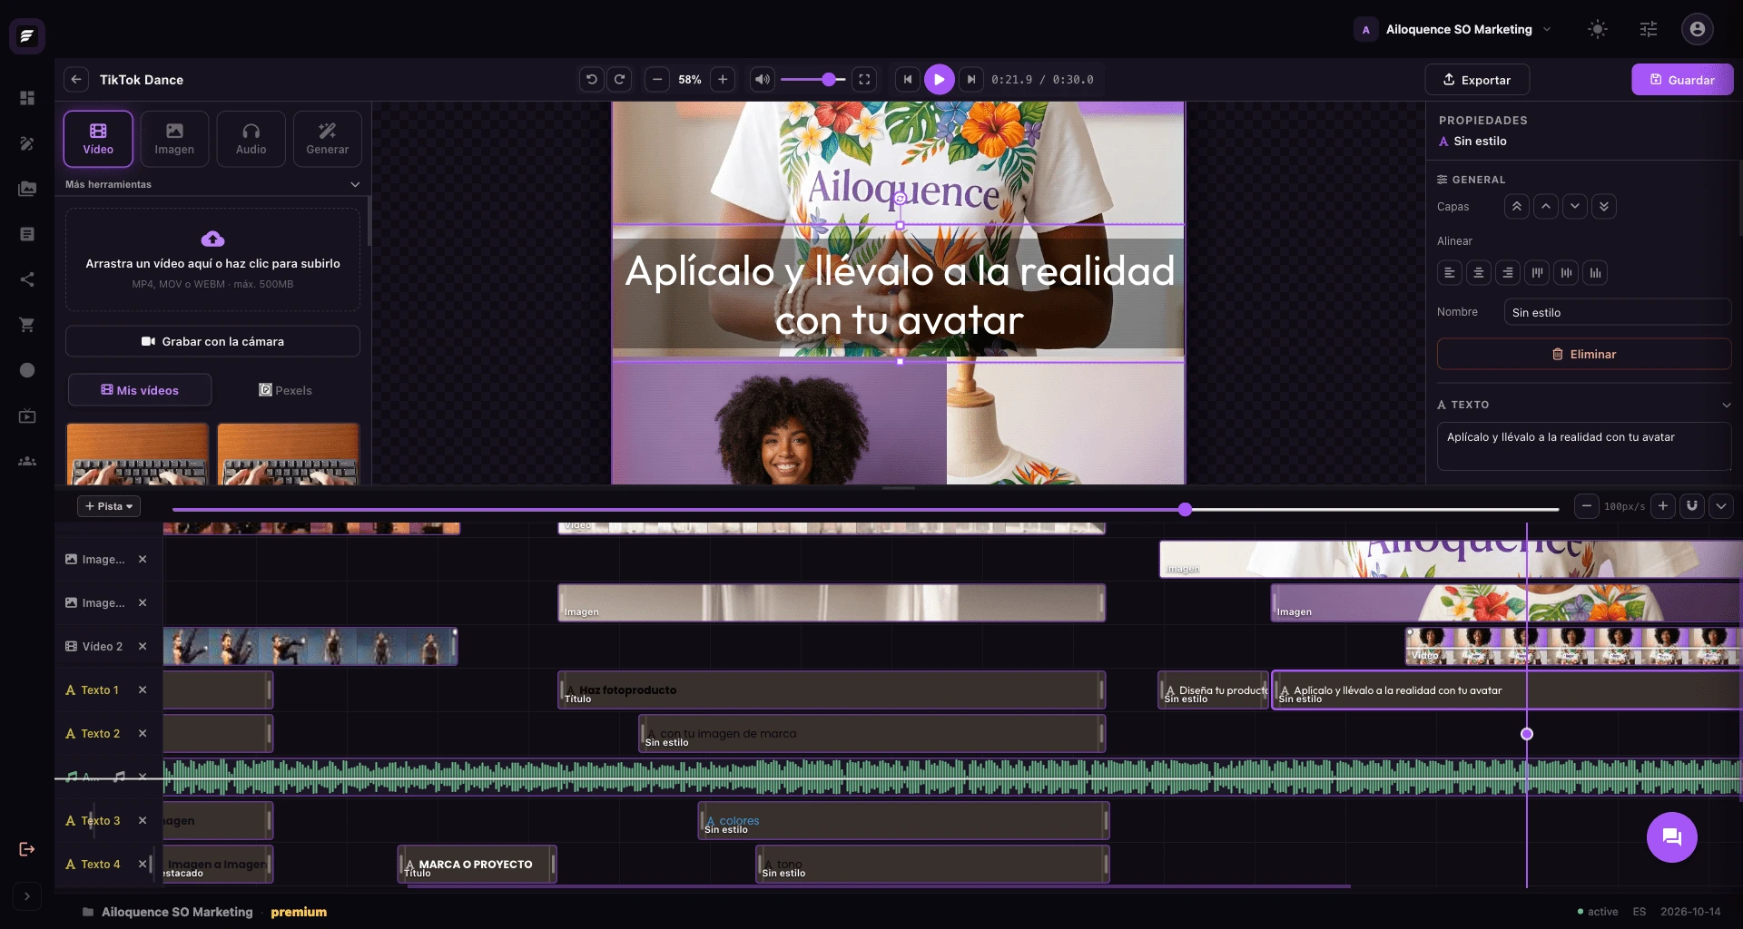
Task: Select the Vídeo tab
Action: [98, 139]
